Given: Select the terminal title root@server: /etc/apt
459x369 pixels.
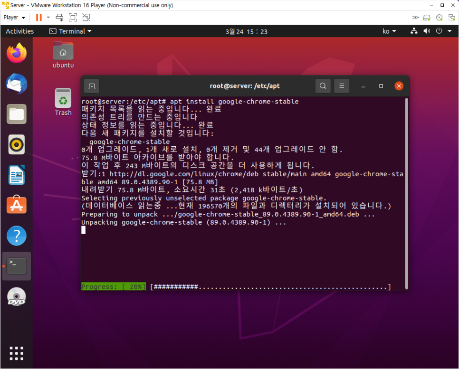Looking at the screenshot, I should tap(245, 86).
